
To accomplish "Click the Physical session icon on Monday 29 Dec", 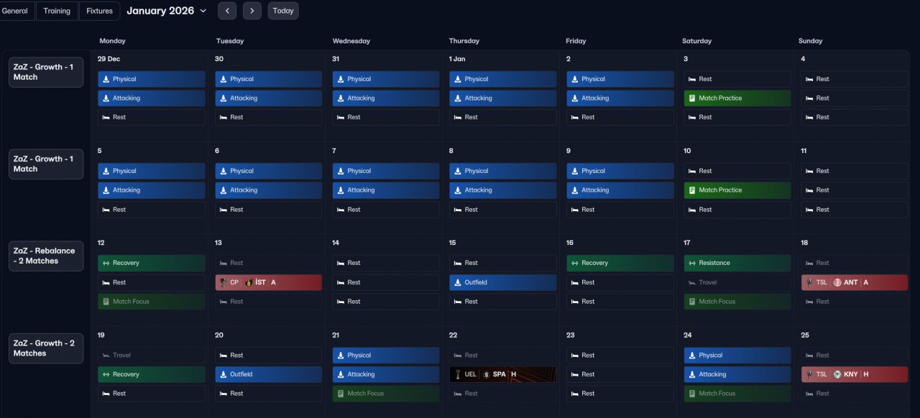I will (x=105, y=79).
